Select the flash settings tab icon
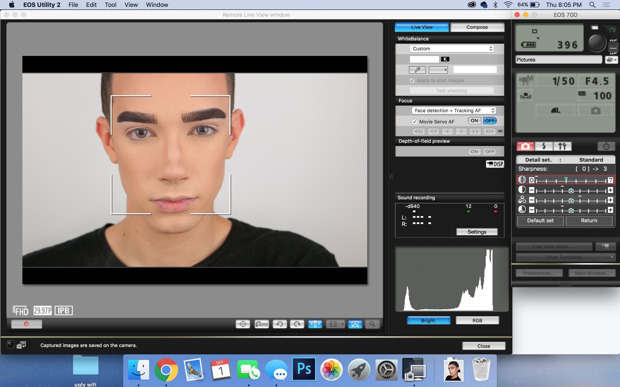620x387 pixels. pyautogui.click(x=544, y=146)
